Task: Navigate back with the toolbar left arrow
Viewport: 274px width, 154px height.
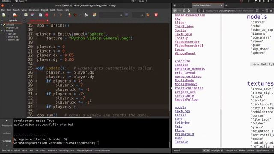Action: 54,15
